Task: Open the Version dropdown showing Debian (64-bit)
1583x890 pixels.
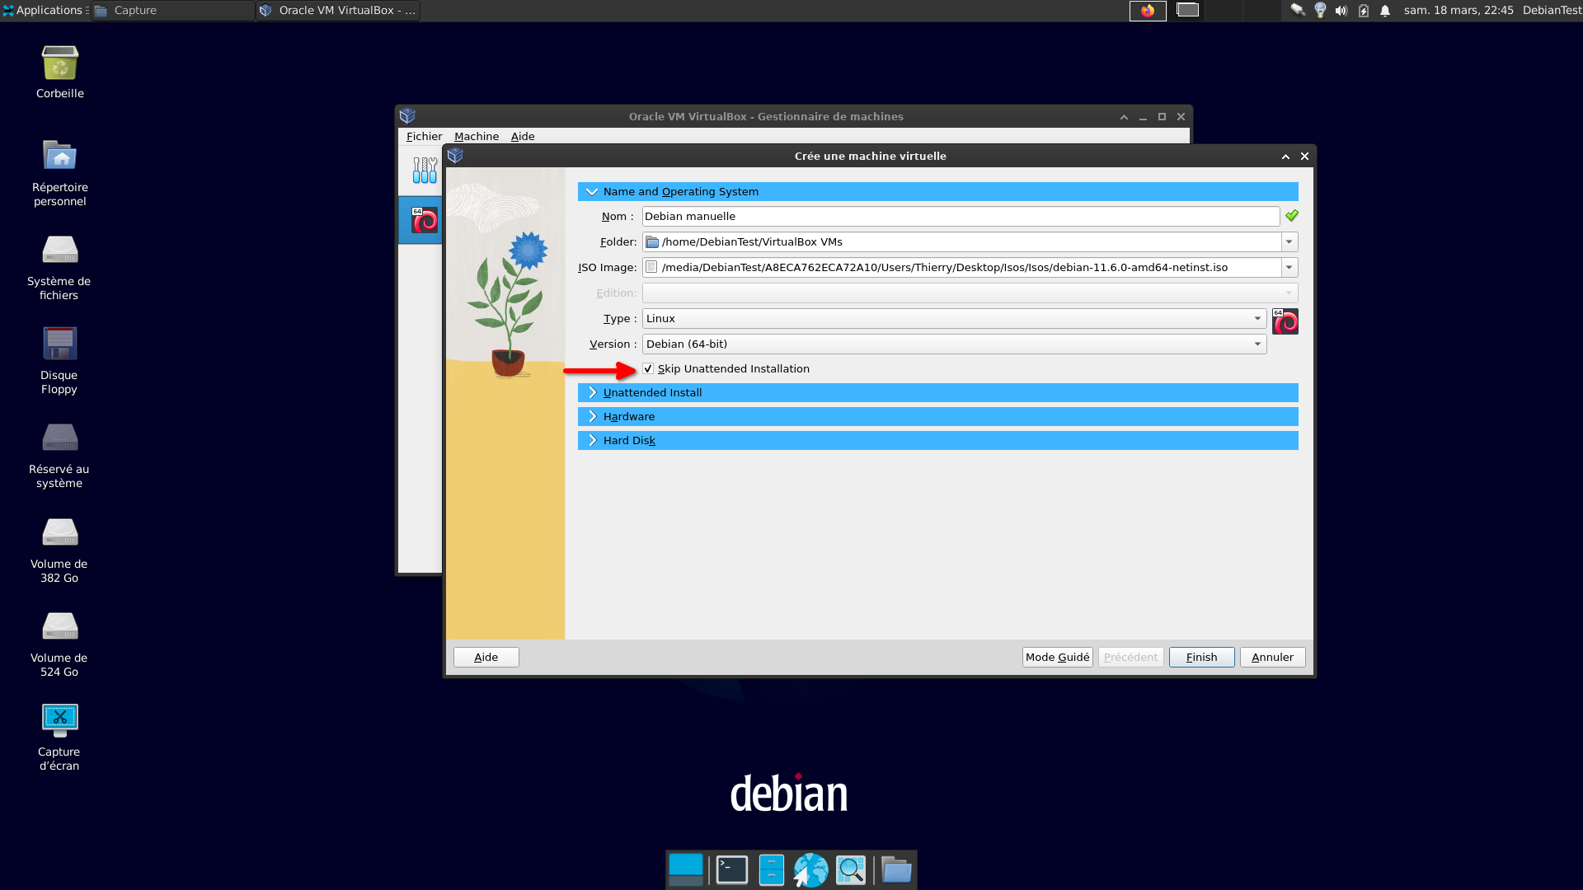Action: [x=954, y=344]
